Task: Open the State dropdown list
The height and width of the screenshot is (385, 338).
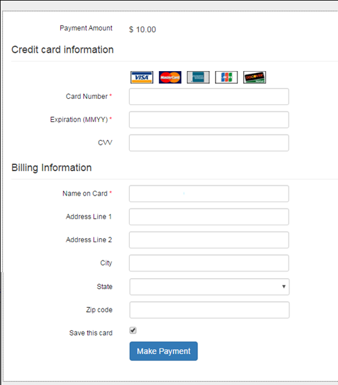Action: [210, 286]
